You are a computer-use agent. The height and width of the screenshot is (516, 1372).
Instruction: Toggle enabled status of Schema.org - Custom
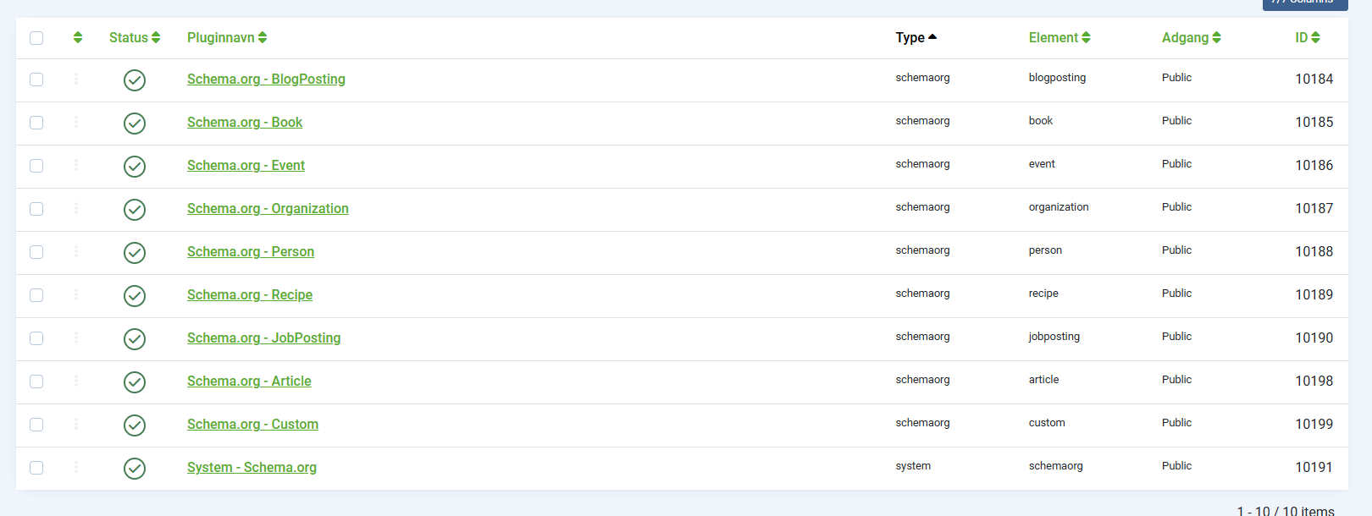(x=135, y=425)
